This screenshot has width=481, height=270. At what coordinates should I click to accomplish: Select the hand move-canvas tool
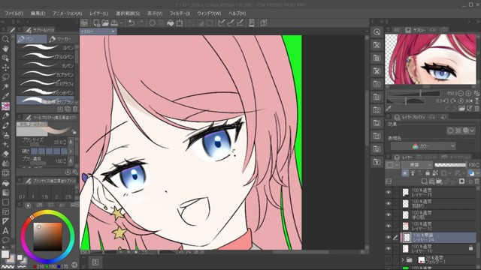(x=5, y=48)
